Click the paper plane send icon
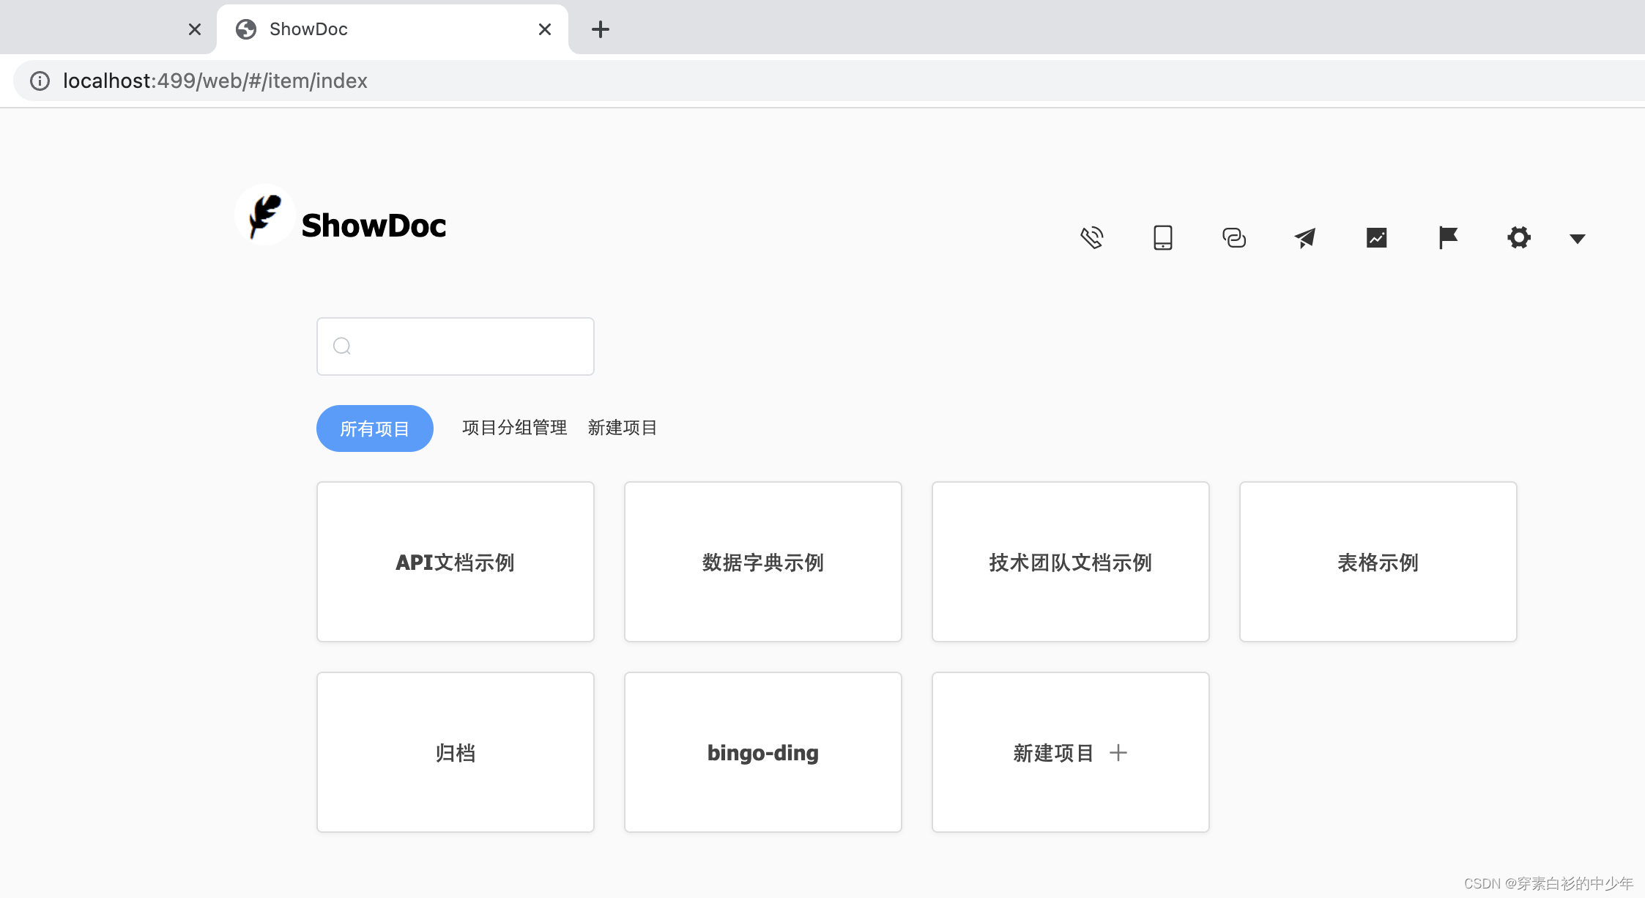The width and height of the screenshot is (1645, 898). tap(1305, 237)
